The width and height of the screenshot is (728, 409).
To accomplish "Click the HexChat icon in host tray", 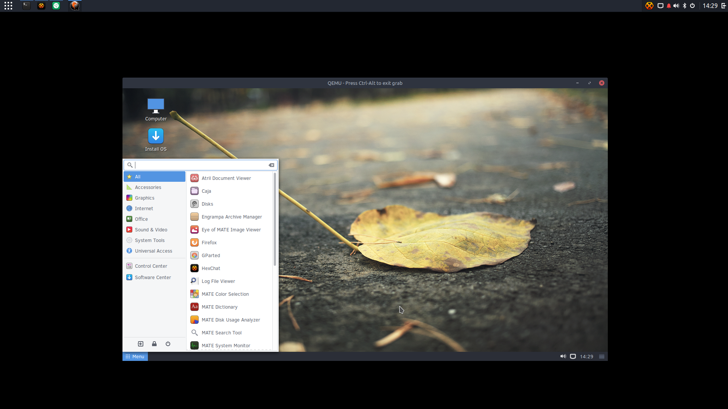I will click(x=650, y=6).
